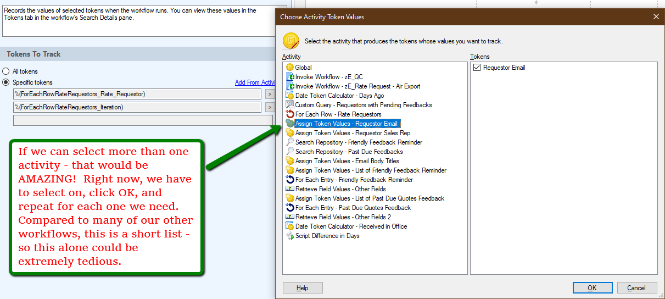Viewport: 665px width, 299px height.
Task: Click the Script Difference in Days icon
Action: click(289, 236)
